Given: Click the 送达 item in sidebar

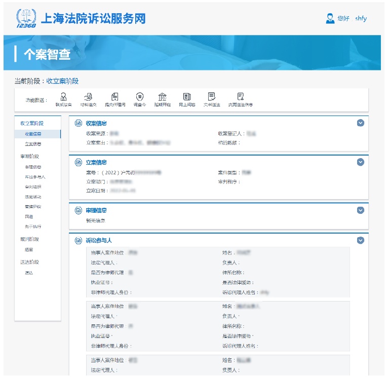Looking at the screenshot, I should pyautogui.click(x=29, y=273).
